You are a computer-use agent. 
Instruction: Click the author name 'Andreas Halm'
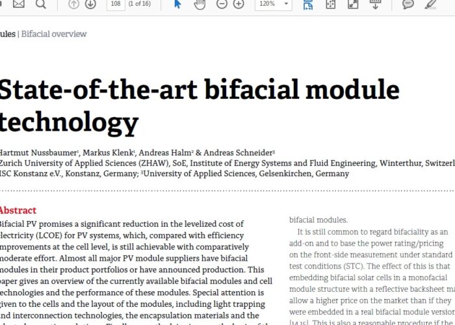click(164, 153)
